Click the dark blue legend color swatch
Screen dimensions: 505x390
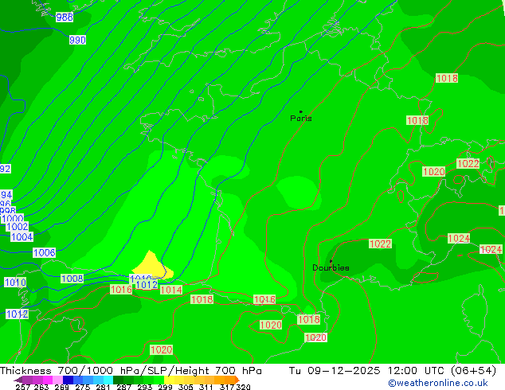pyautogui.click(x=68, y=380)
